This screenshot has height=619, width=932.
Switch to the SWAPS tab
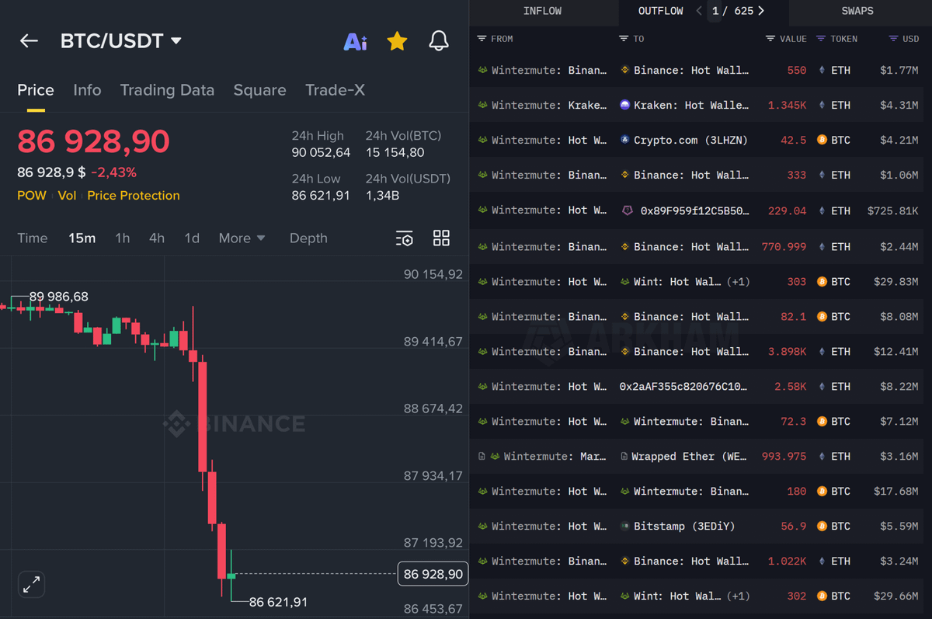(x=857, y=11)
